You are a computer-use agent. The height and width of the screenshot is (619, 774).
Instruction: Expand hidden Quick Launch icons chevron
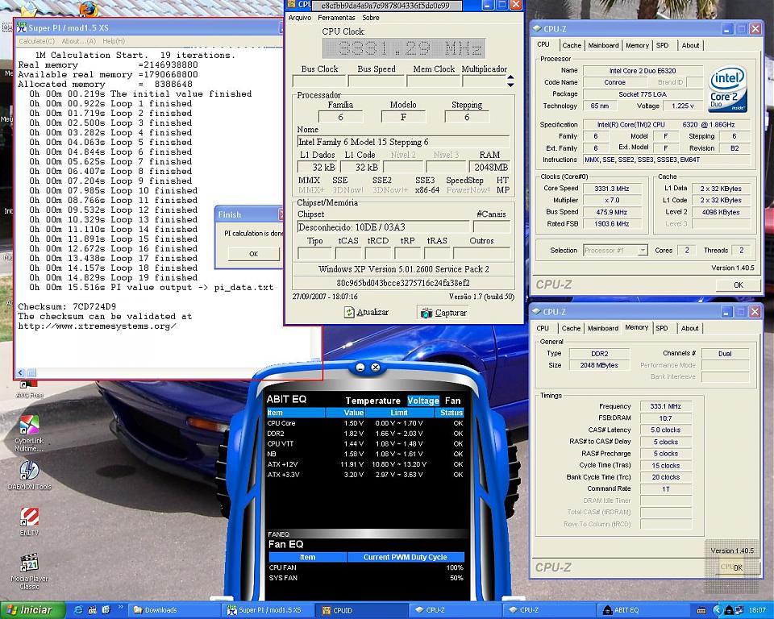119,608
